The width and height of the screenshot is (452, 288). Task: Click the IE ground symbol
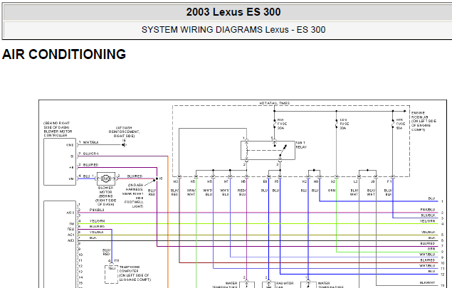124,145
